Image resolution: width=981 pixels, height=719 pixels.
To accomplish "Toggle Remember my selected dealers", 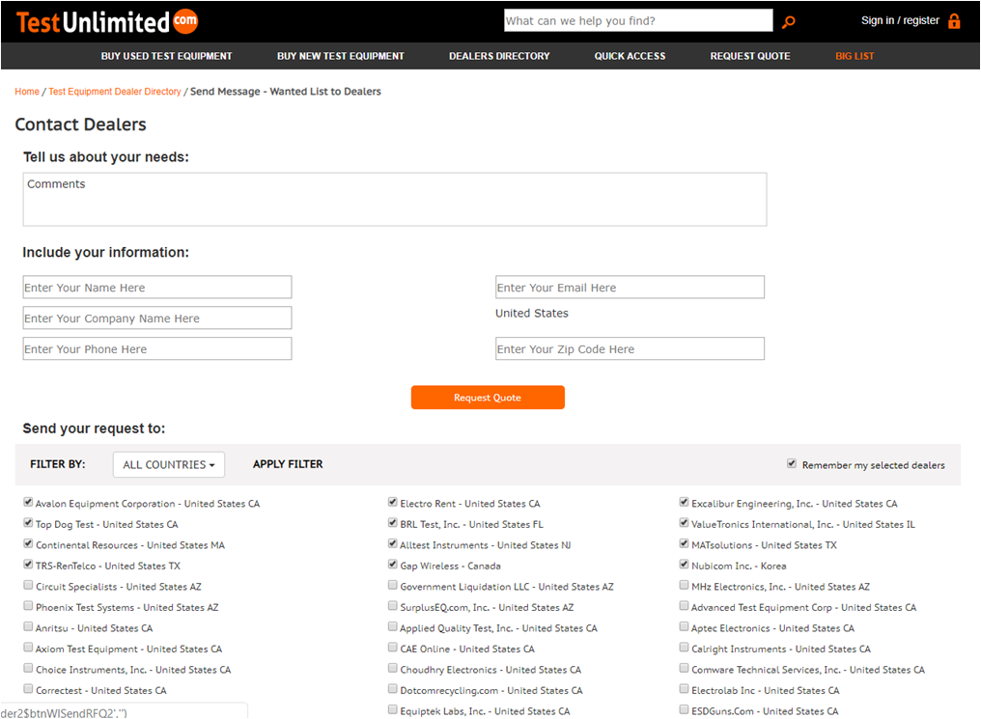I will tap(793, 464).
